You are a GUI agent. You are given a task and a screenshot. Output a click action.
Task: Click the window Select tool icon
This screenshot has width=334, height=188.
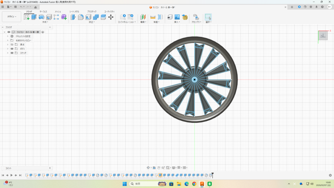(x=208, y=17)
